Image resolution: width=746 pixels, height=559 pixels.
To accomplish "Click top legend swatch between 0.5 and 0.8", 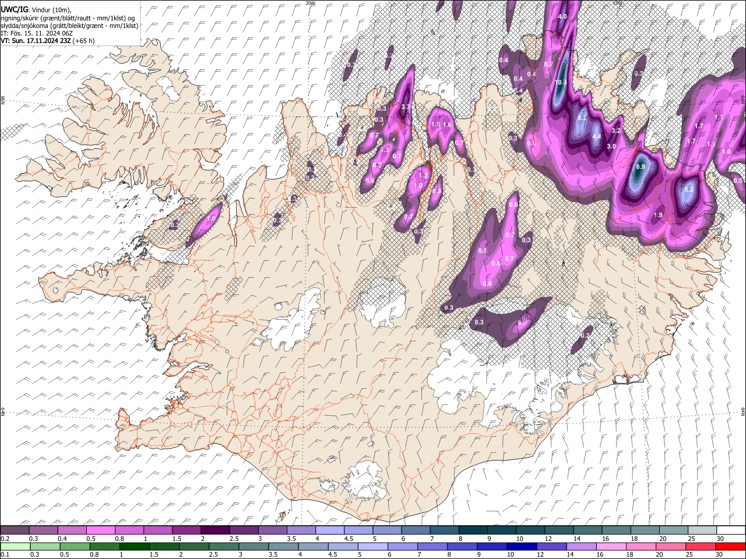I will click(x=100, y=530).
